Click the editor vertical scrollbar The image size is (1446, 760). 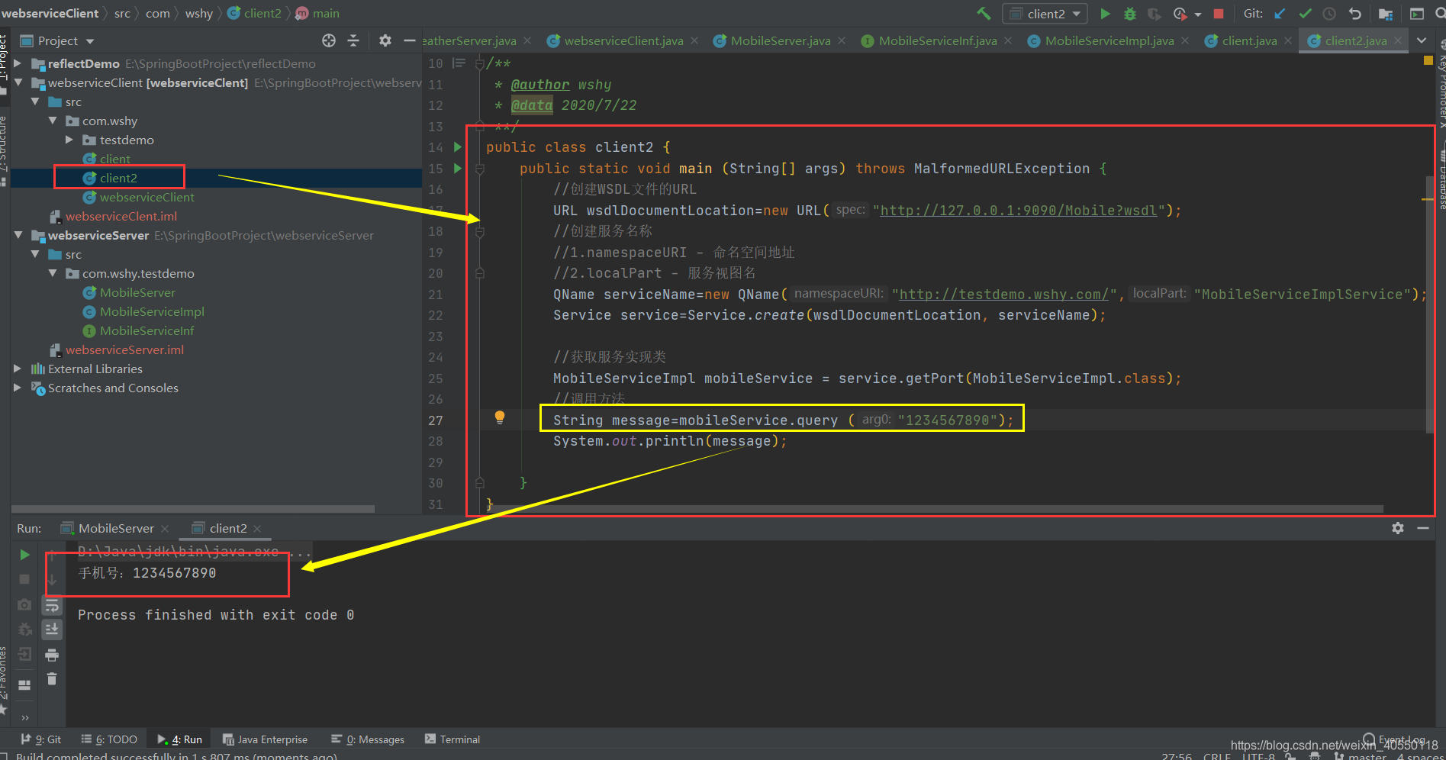[x=1429, y=304]
